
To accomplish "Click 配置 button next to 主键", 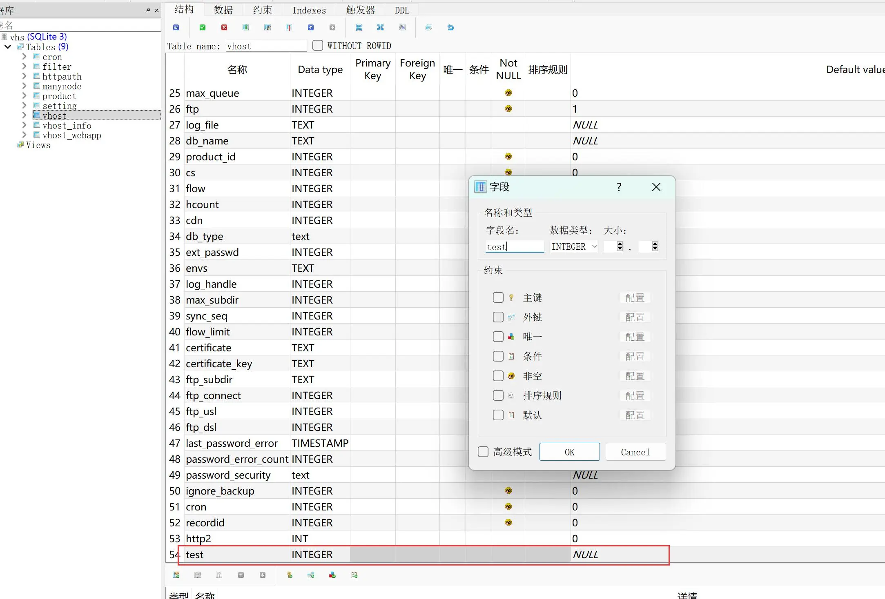I will 635,297.
